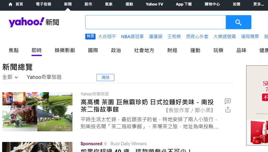
Task: Click trending search 大樂透號碼
Action: [x=225, y=37]
